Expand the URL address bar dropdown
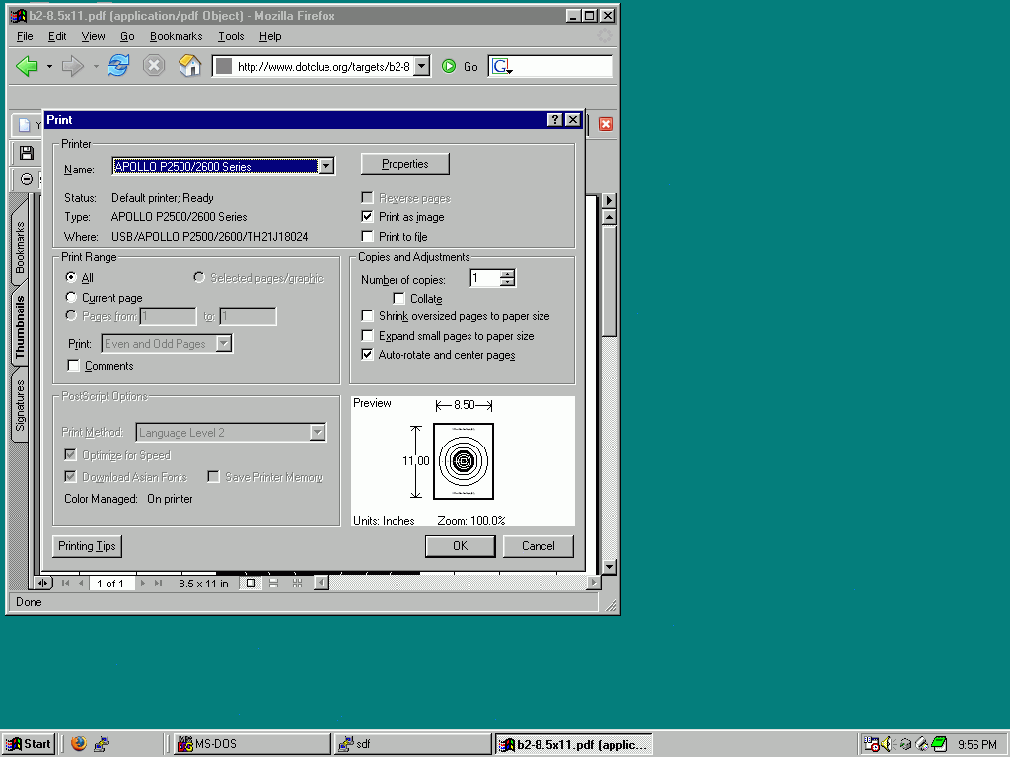The image size is (1010, 757). click(x=421, y=66)
